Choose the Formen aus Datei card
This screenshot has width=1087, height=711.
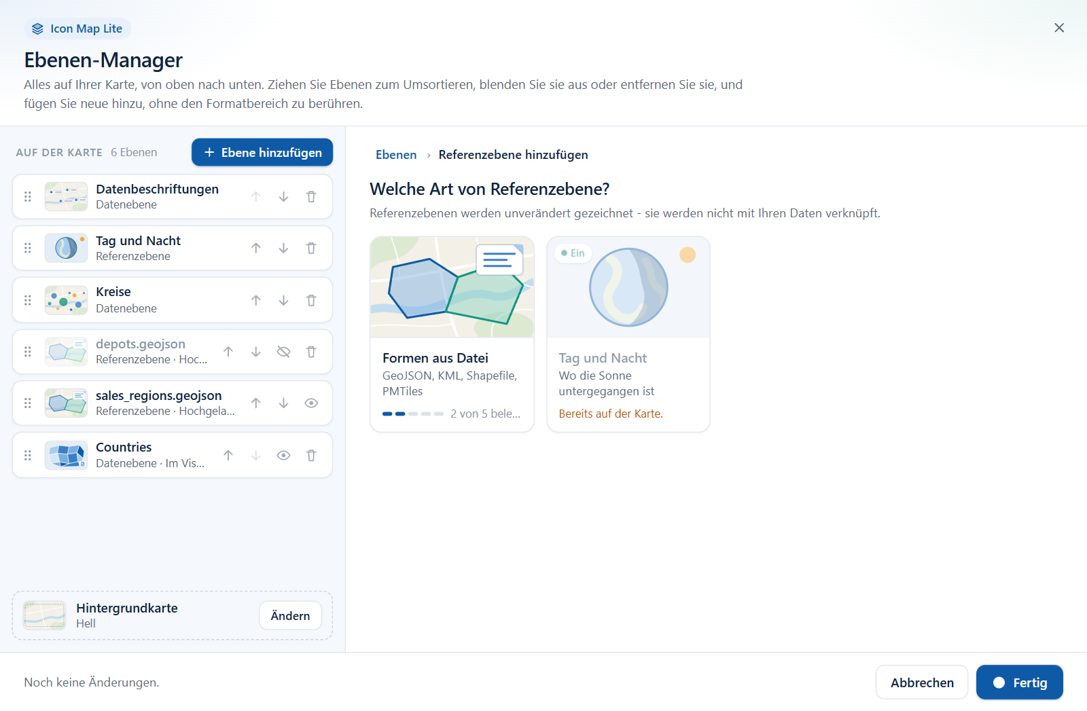(452, 334)
